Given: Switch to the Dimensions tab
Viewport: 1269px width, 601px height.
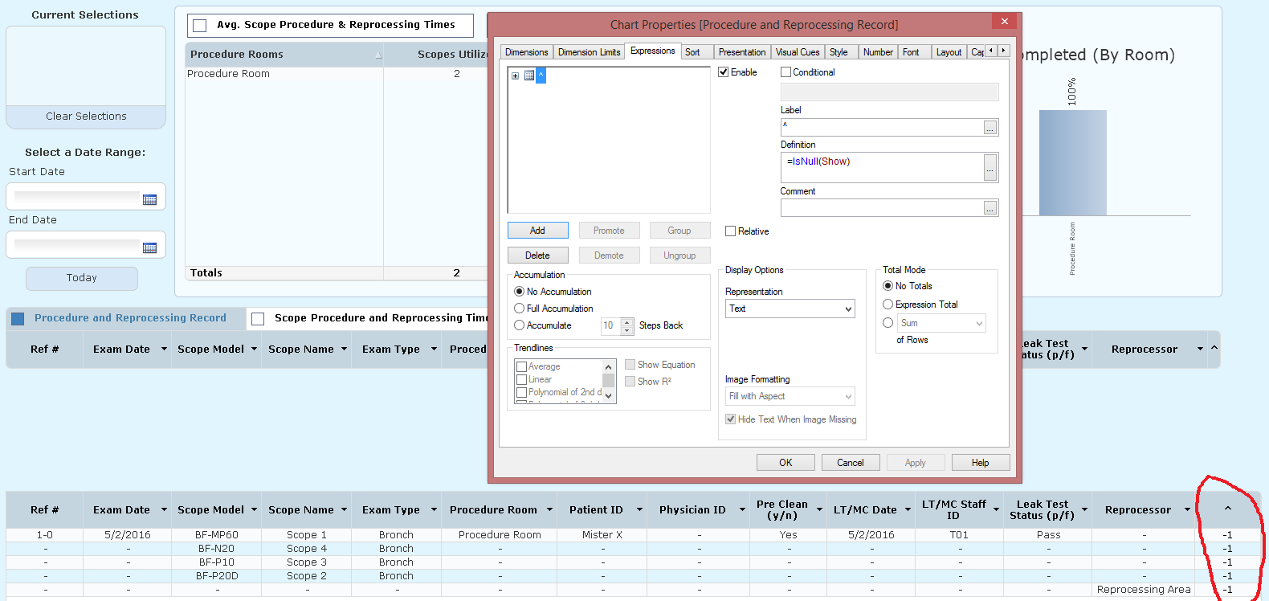Looking at the screenshot, I should point(527,52).
